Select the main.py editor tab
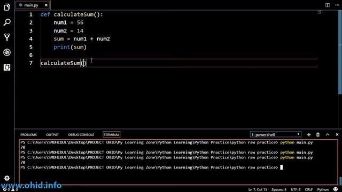 (x=33, y=5)
